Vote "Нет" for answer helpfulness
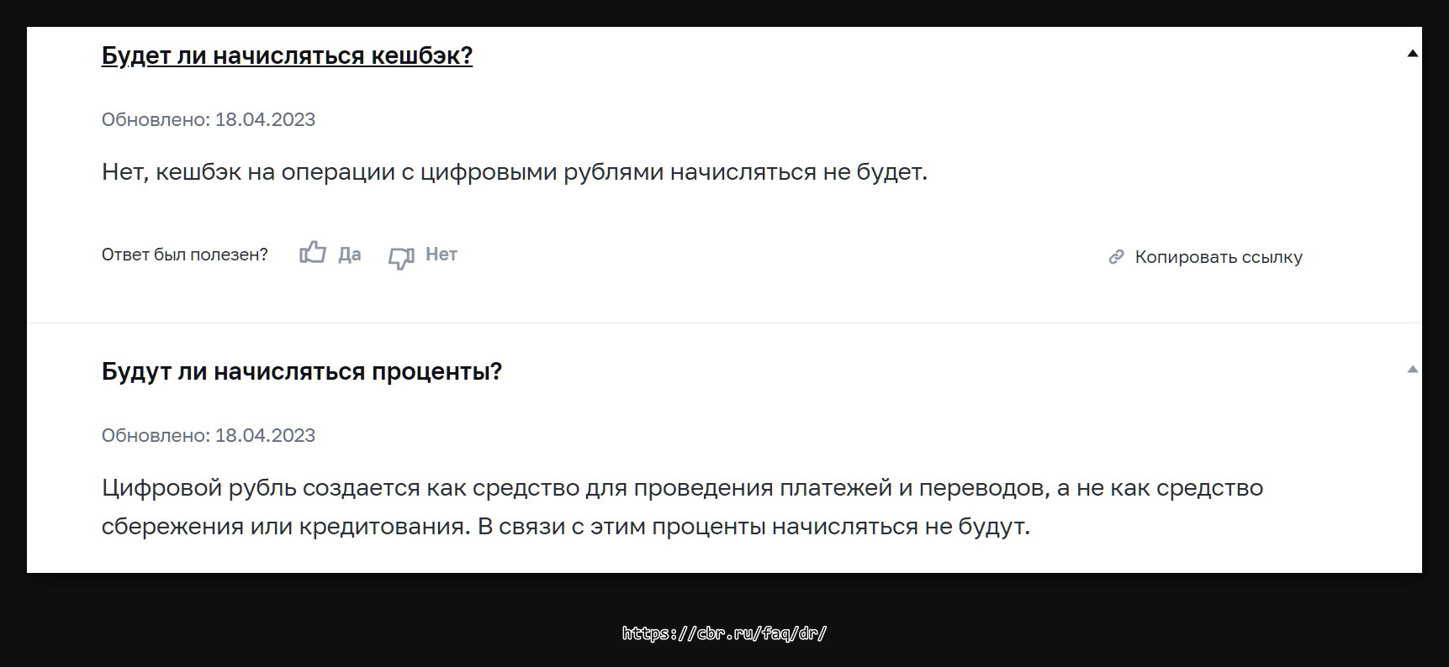Image resolution: width=1449 pixels, height=667 pixels. [441, 255]
